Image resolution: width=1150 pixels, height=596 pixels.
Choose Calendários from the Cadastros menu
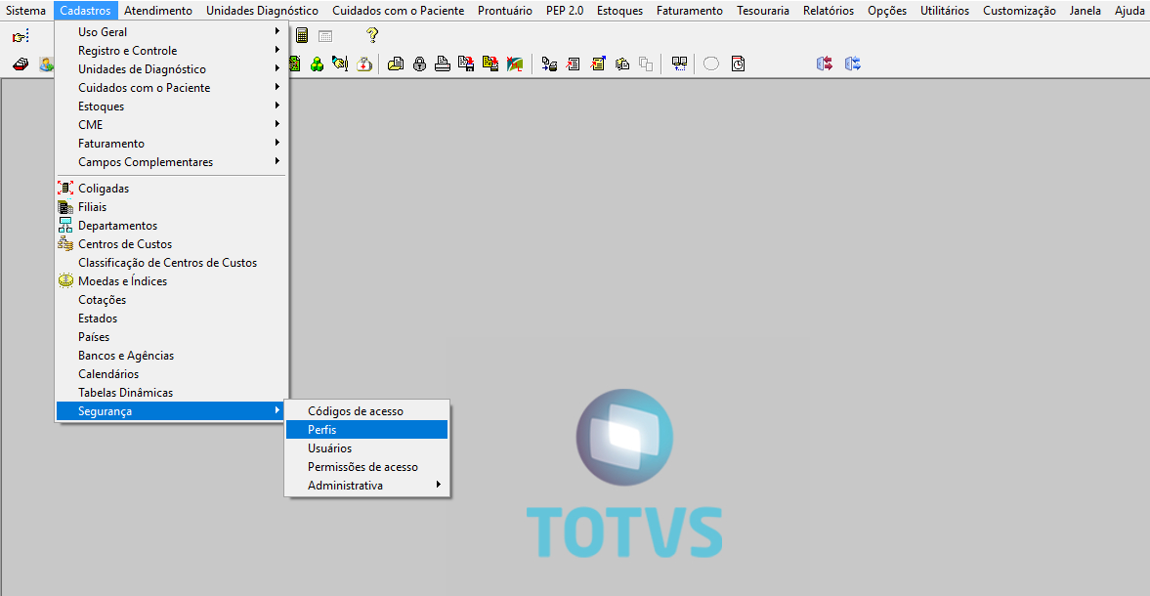pos(170,374)
